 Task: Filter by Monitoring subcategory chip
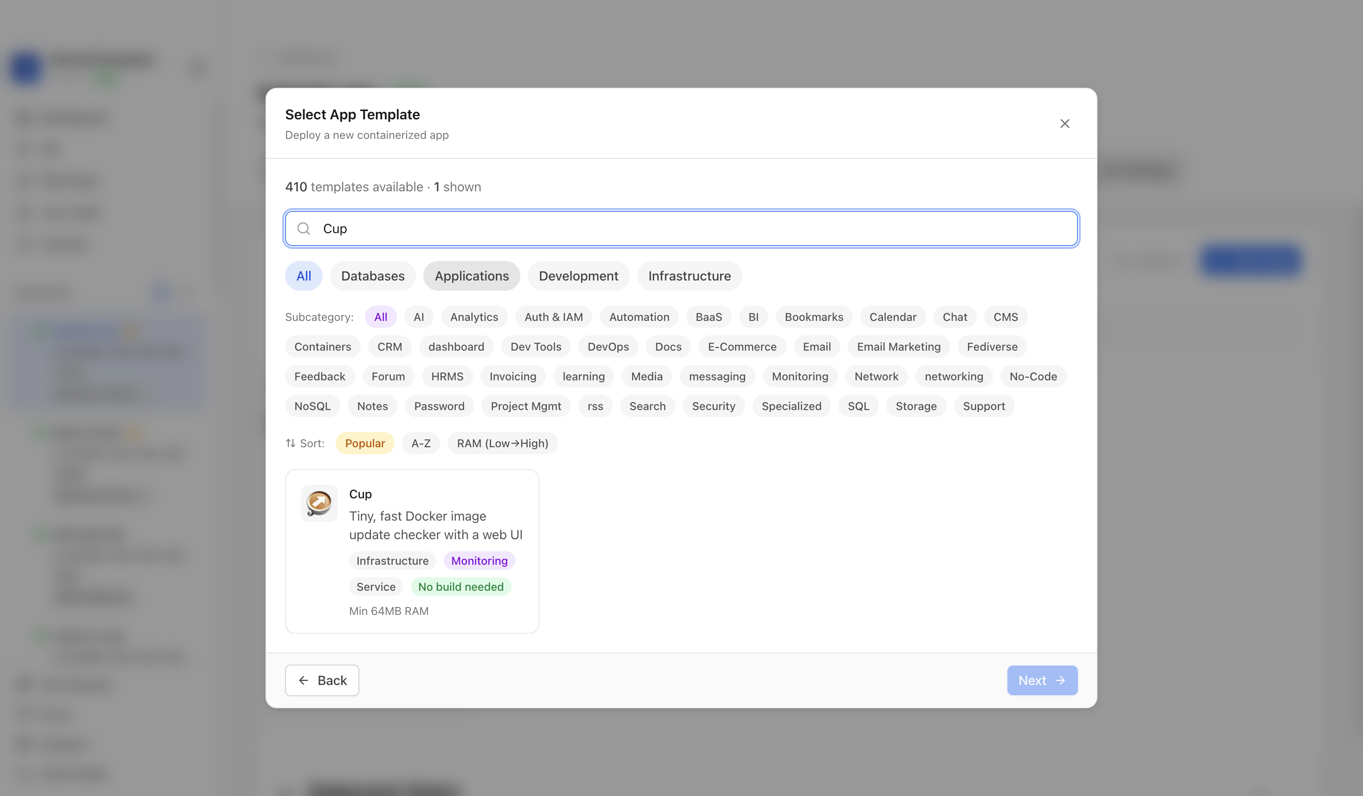click(x=800, y=377)
